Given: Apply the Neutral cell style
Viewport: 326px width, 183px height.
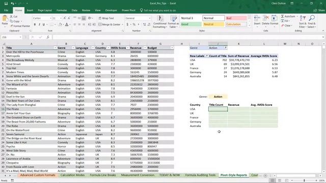Looking at the screenshot, I should click(x=214, y=24).
